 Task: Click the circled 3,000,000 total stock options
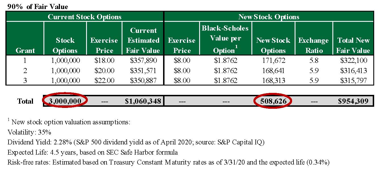[x=65, y=101]
